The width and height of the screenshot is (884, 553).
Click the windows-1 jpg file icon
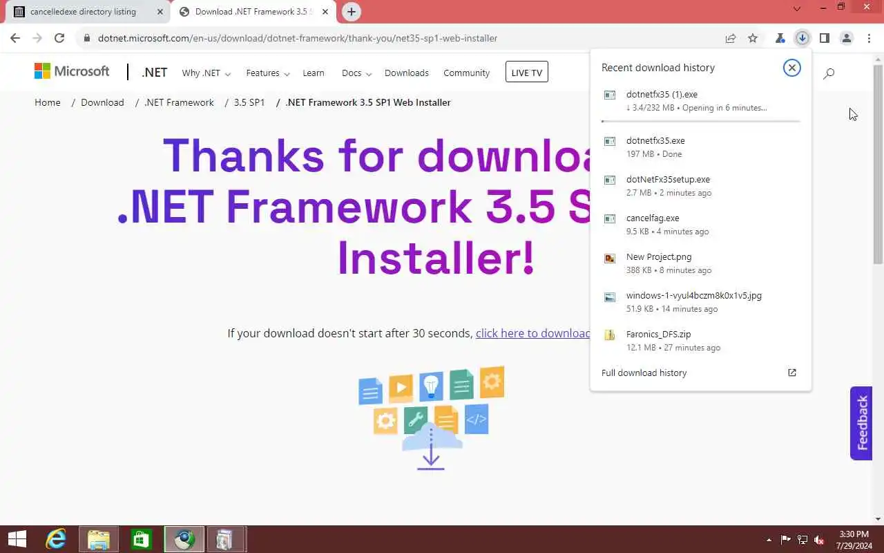610,297
